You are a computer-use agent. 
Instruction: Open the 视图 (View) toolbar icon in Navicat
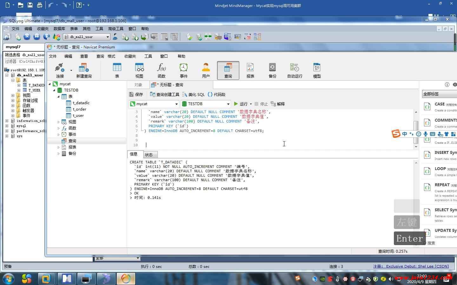(139, 70)
